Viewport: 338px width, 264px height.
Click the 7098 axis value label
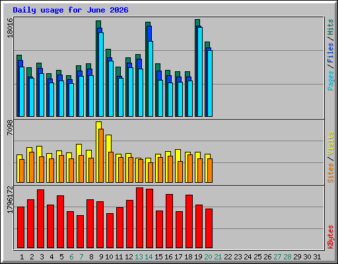click(10, 127)
